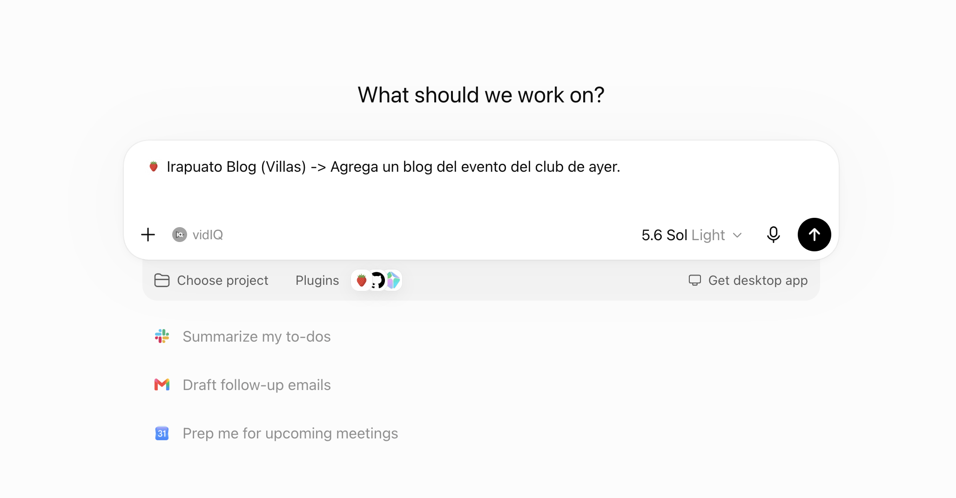
Task: Click the Get desktop app link
Action: pos(748,280)
